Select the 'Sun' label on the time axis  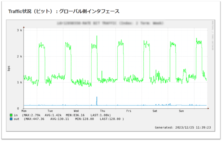click(181, 111)
